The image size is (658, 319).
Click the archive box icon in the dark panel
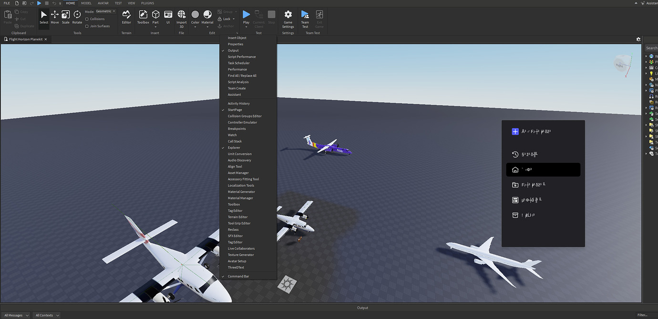(515, 215)
